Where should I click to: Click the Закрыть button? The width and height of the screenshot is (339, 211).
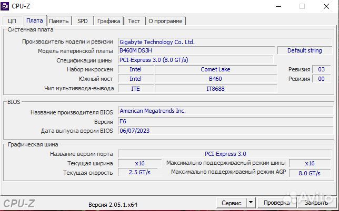click(316, 203)
